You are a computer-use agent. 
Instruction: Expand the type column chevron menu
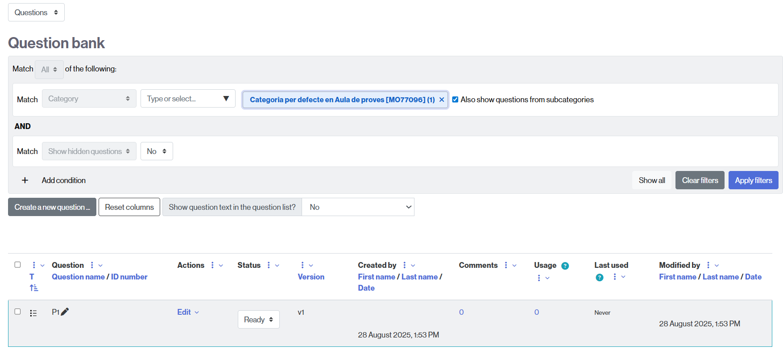42,266
